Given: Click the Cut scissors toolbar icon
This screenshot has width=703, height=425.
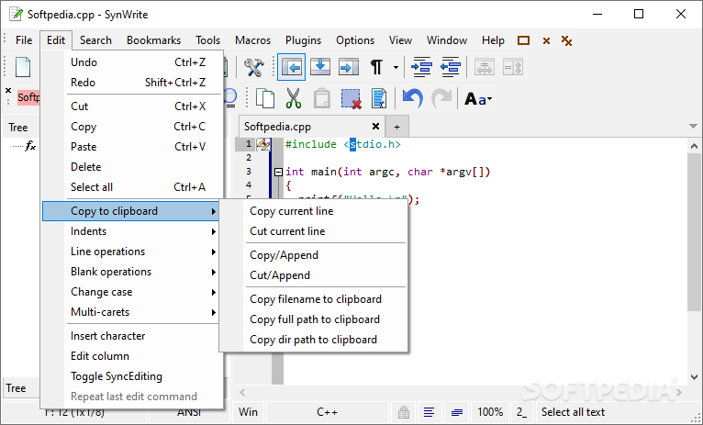Looking at the screenshot, I should pyautogui.click(x=294, y=98).
